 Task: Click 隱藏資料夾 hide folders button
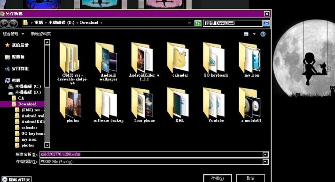click(x=16, y=180)
